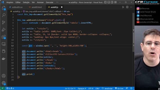Open the Remote Explorer icon
The width and height of the screenshot is (160, 90).
click(x=3, y=44)
